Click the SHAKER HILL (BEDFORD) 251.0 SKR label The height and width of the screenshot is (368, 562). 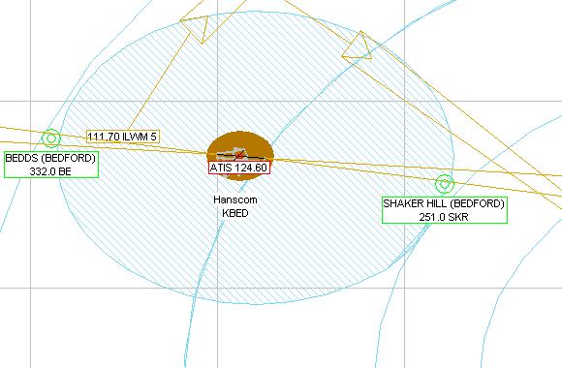445,210
